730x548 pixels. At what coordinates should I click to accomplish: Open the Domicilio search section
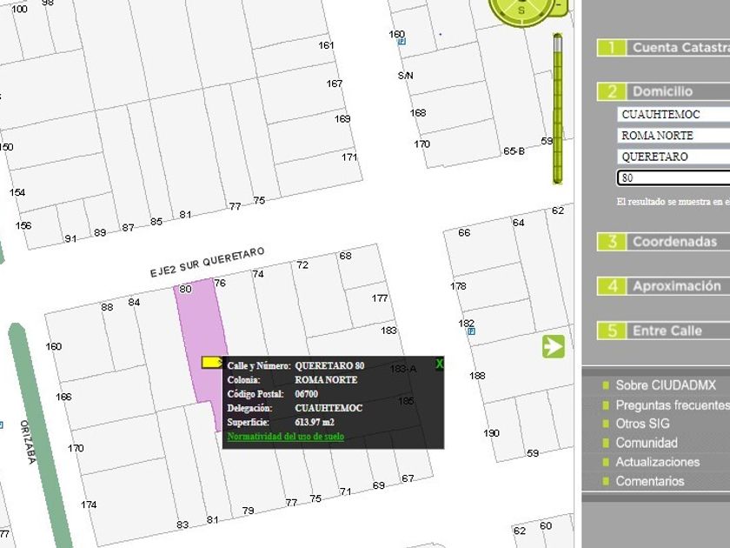(x=663, y=91)
